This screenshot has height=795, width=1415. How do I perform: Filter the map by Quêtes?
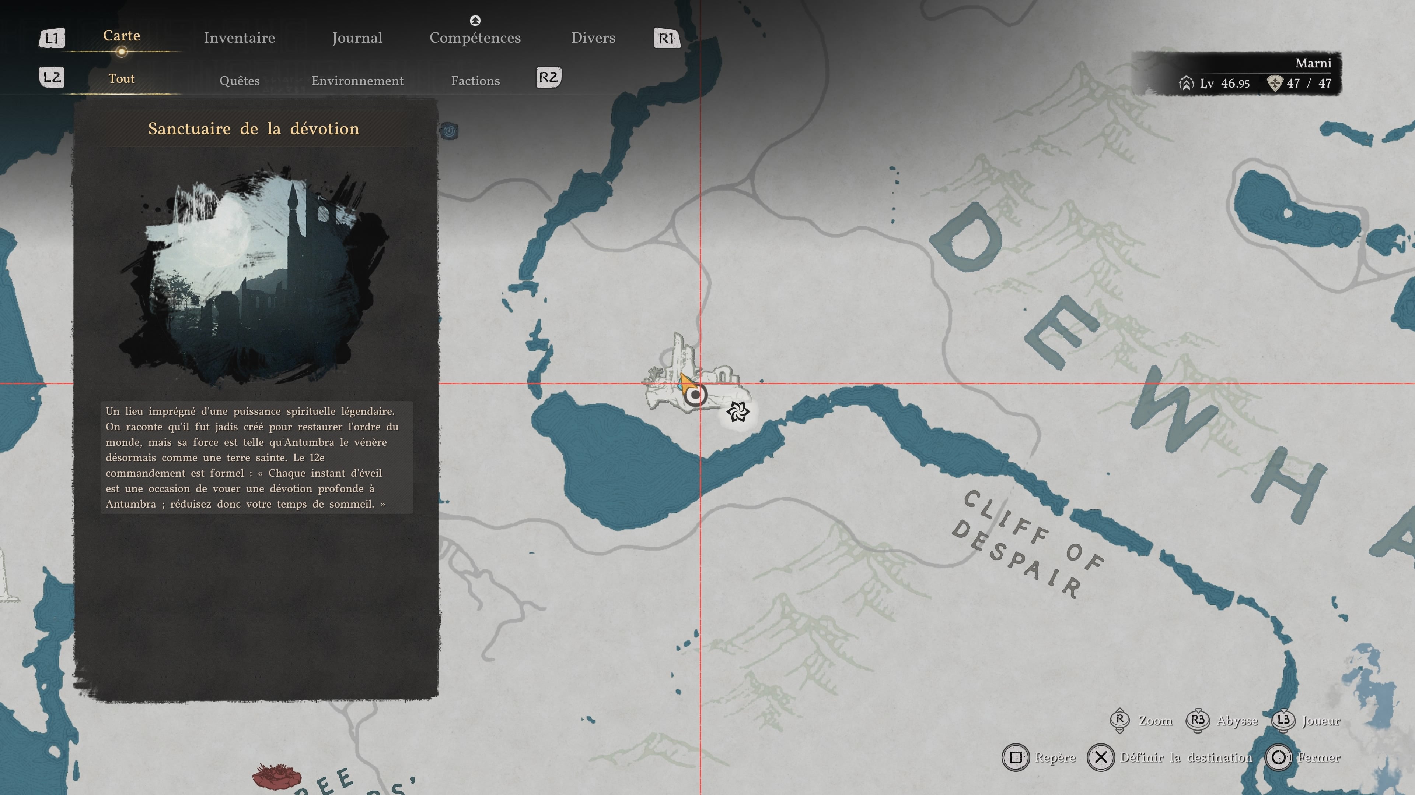(240, 81)
